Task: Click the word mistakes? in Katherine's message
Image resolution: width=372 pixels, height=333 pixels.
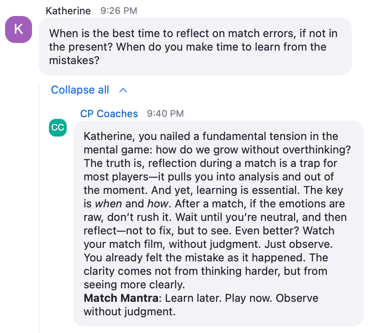Action: pyautogui.click(x=74, y=60)
